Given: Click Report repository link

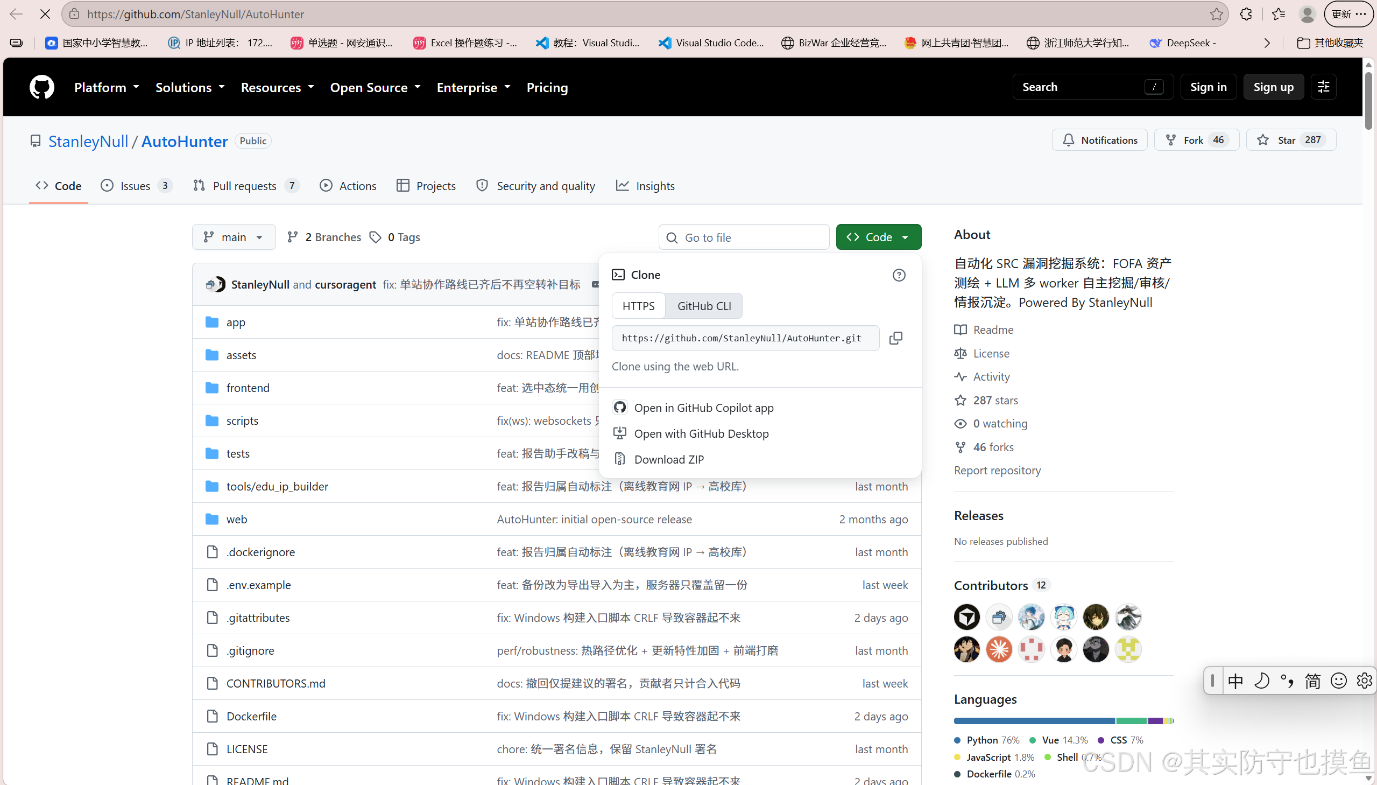Looking at the screenshot, I should tap(997, 471).
